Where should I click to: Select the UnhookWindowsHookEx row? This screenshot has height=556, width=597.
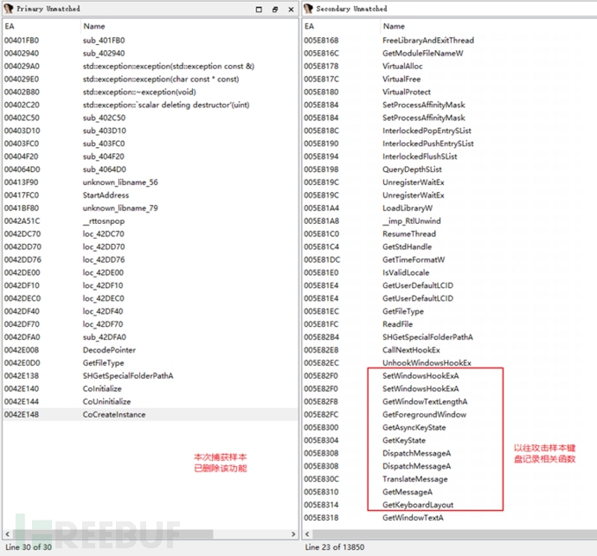tap(450, 363)
